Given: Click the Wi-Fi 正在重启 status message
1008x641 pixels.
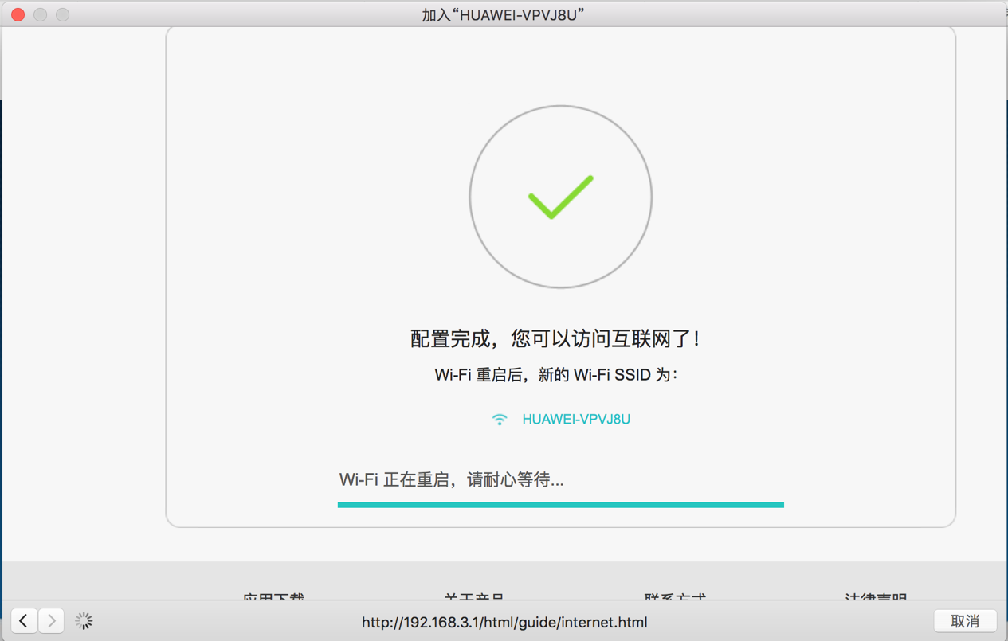Looking at the screenshot, I should (452, 480).
